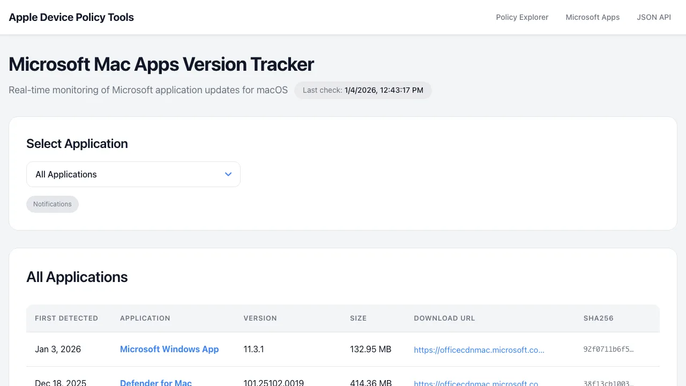Expand the All Applications dropdown
Viewport: 686px width, 386px height.
pos(133,174)
